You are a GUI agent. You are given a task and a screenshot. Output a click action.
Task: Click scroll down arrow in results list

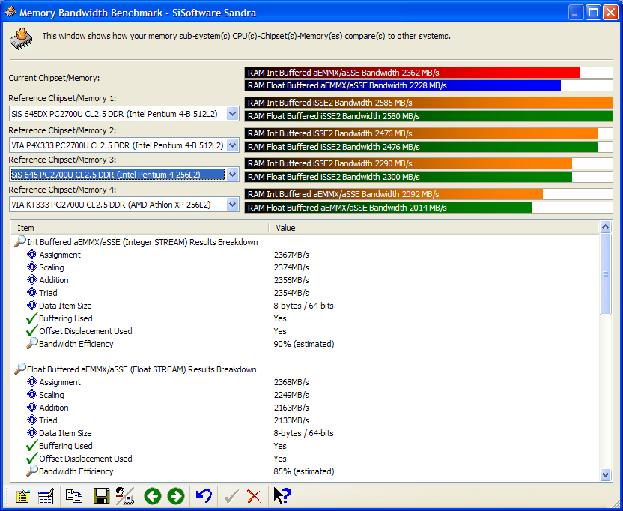tap(605, 474)
